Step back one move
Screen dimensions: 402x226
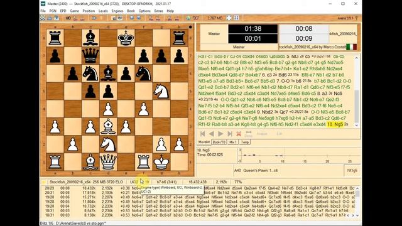click(212, 134)
